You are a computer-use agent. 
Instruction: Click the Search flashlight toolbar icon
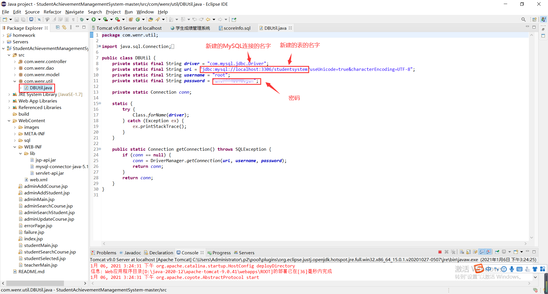157,19
